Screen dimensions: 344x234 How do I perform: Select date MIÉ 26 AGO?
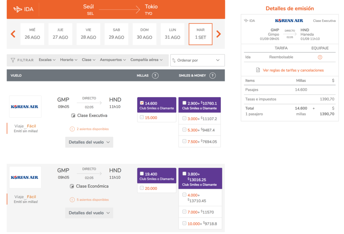(x=32, y=34)
